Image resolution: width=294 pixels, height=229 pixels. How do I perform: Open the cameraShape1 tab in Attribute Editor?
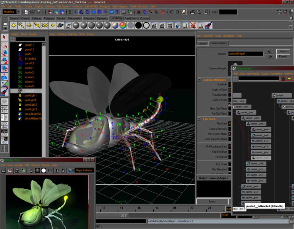(x=218, y=43)
